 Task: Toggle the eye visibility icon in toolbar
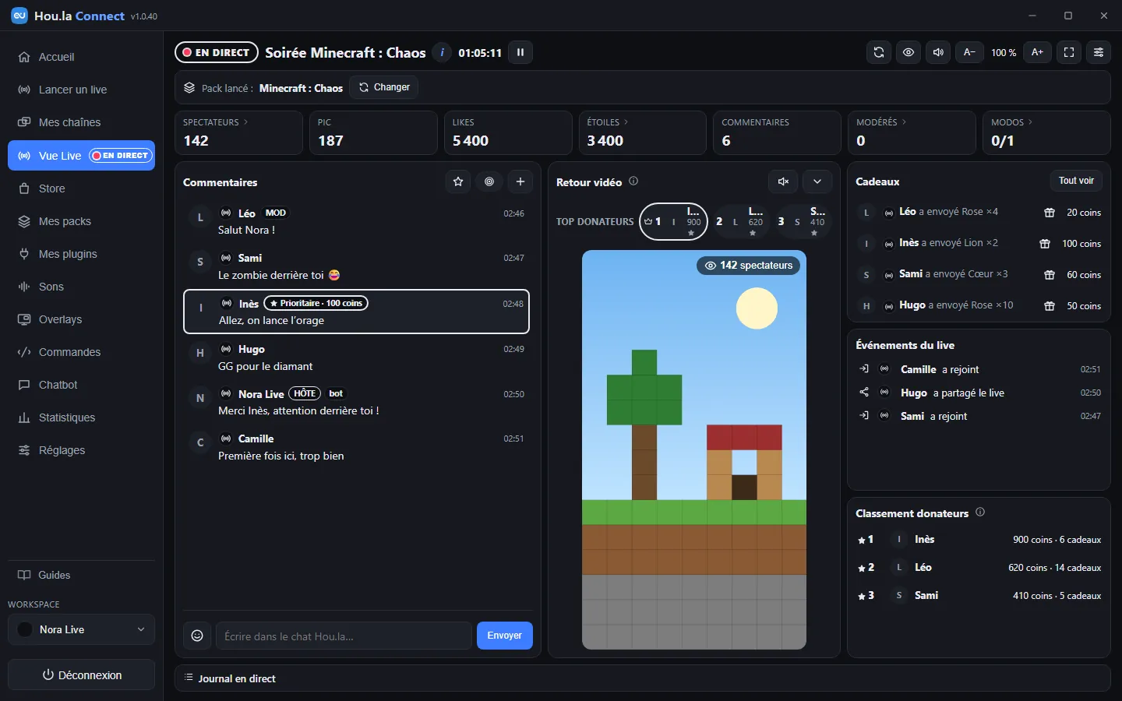pyautogui.click(x=909, y=52)
